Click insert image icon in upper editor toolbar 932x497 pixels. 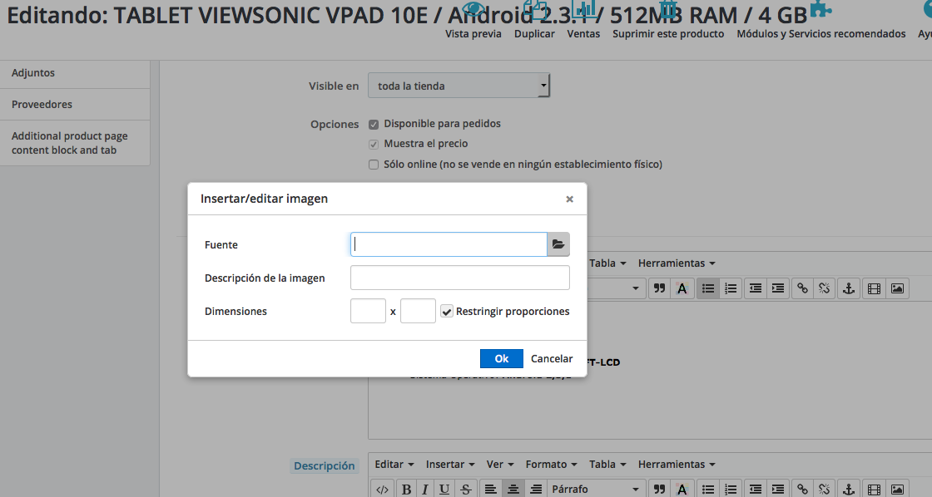898,288
